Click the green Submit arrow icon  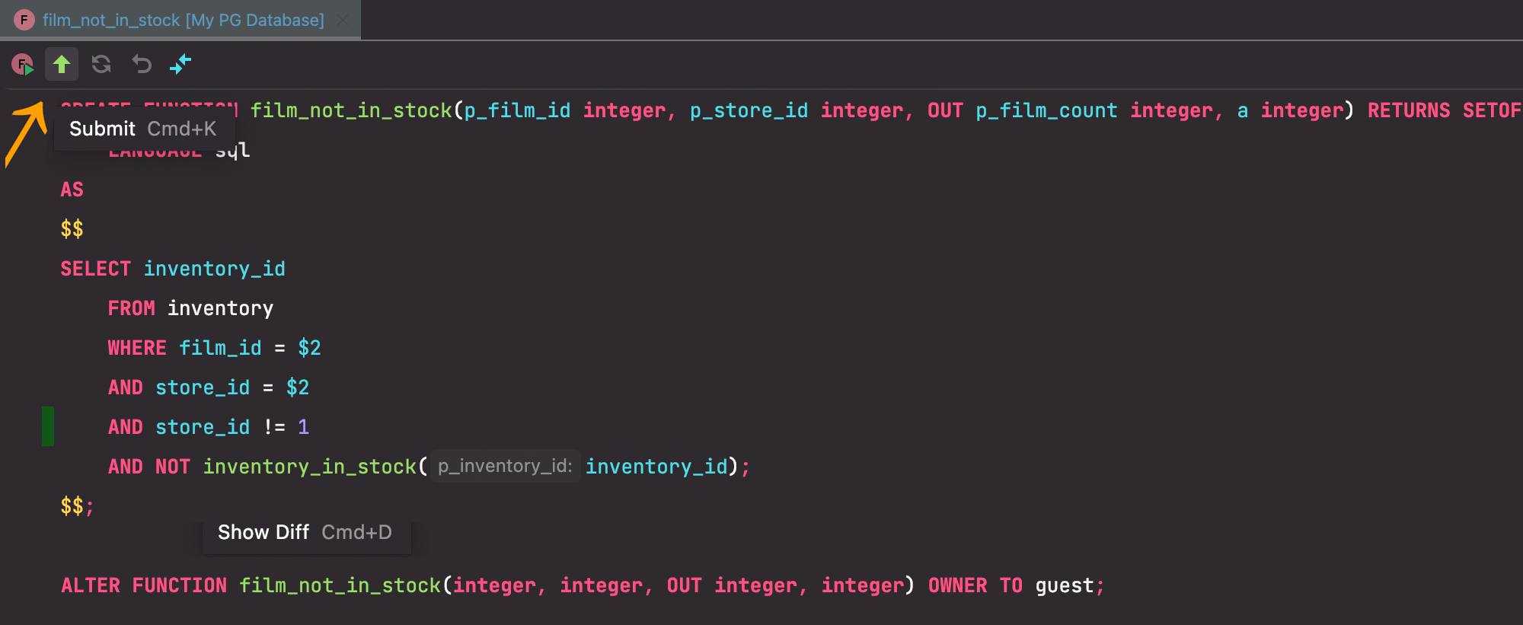tap(62, 64)
